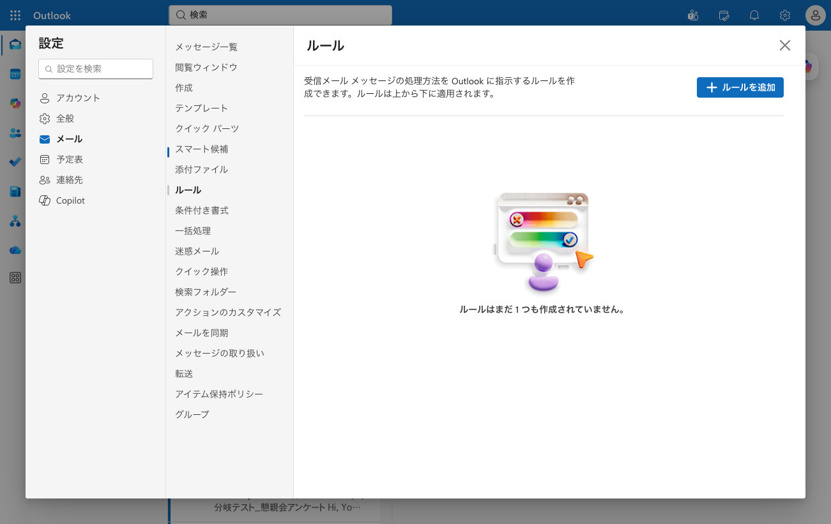
Task: Click the 全般 gear icon
Action: 45,119
